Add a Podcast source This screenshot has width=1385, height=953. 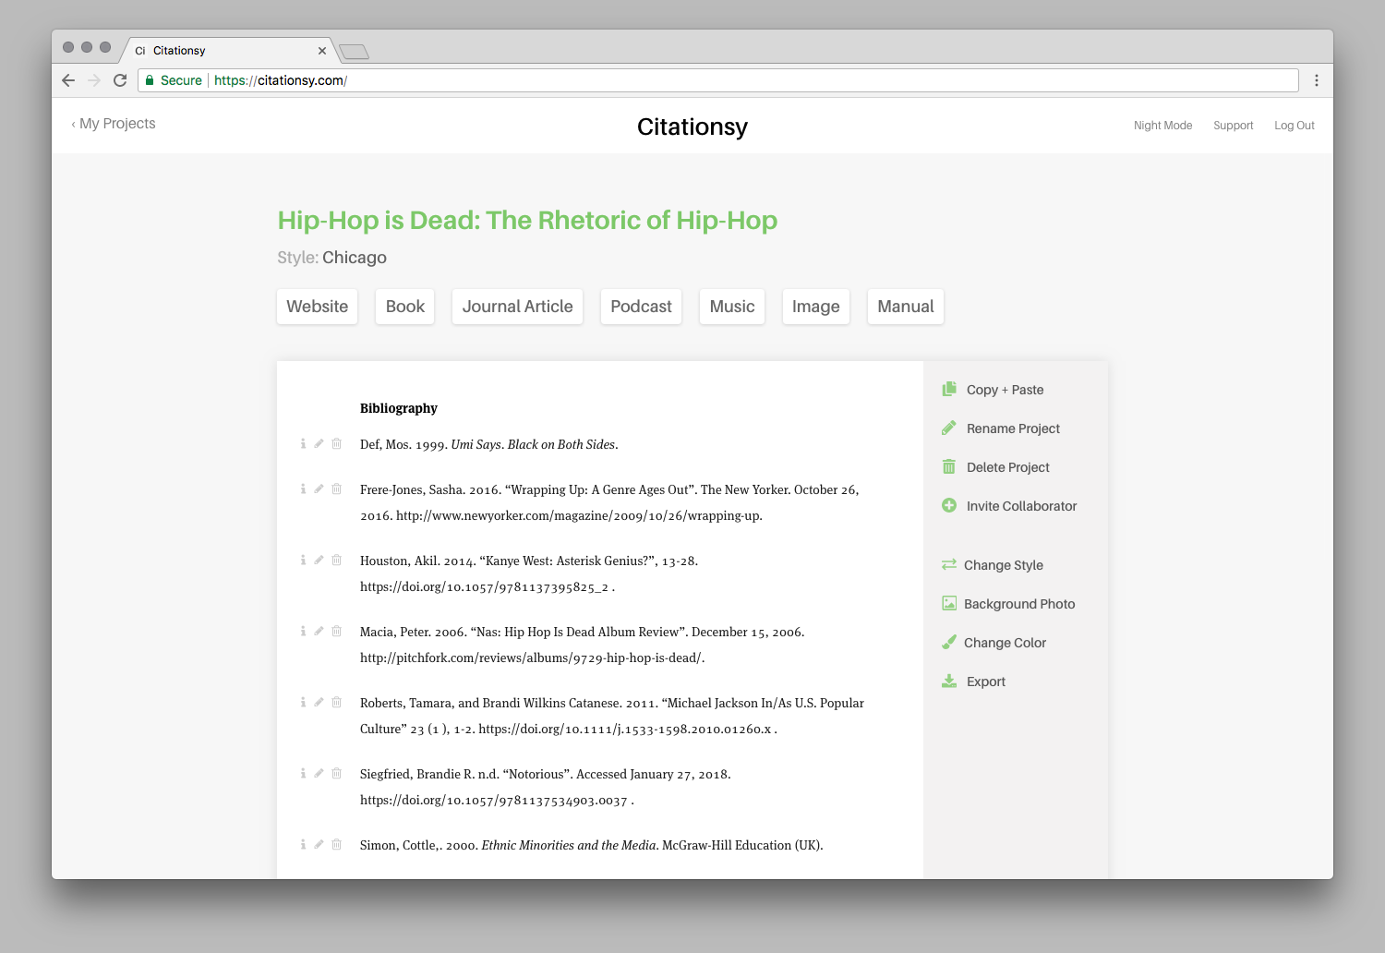coord(641,307)
